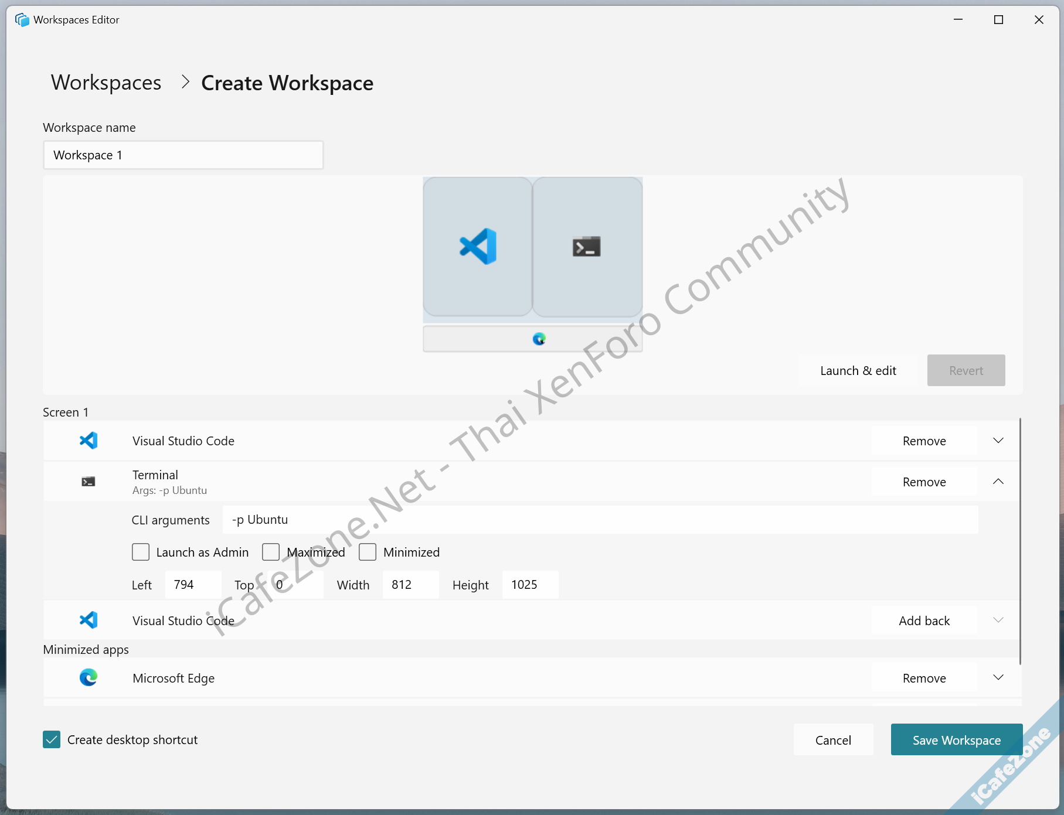Click Save Workspace button
The width and height of the screenshot is (1064, 815).
click(956, 740)
